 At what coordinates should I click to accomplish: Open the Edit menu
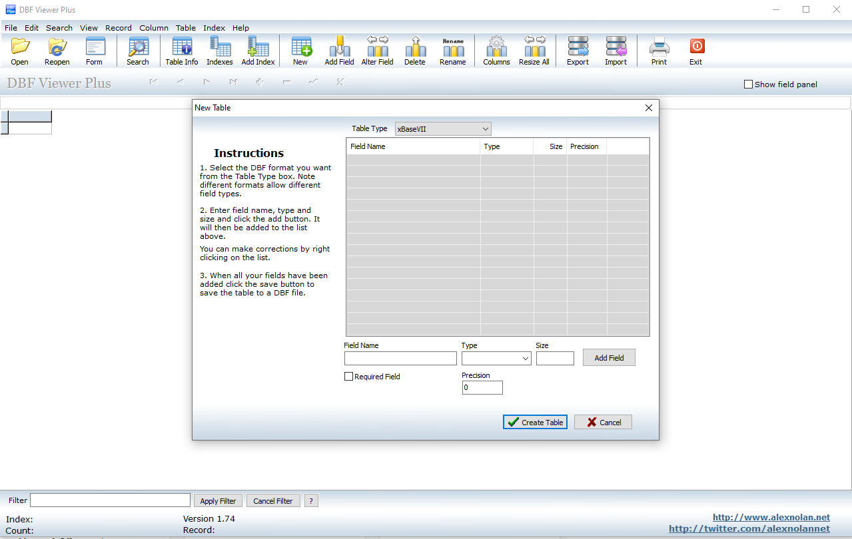tap(32, 28)
